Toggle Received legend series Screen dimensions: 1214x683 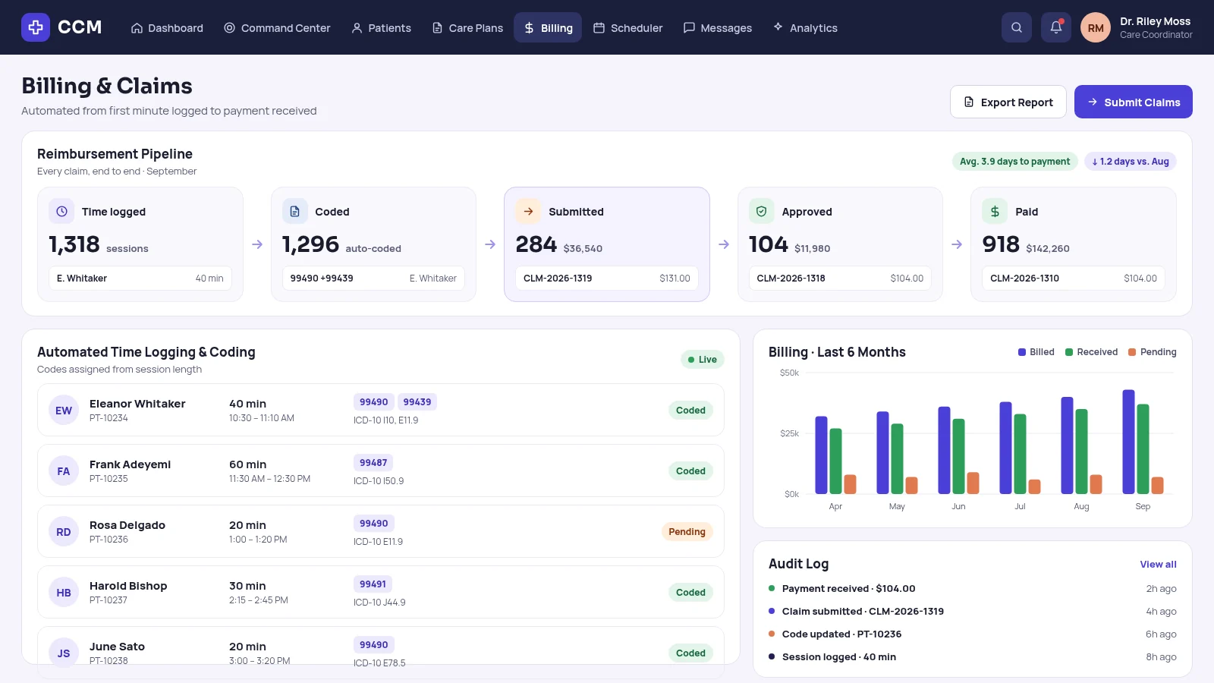[1091, 352]
